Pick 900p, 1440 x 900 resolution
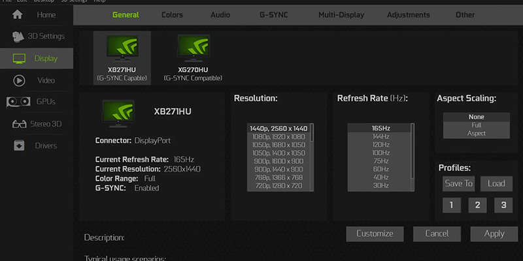 pyautogui.click(x=278, y=169)
